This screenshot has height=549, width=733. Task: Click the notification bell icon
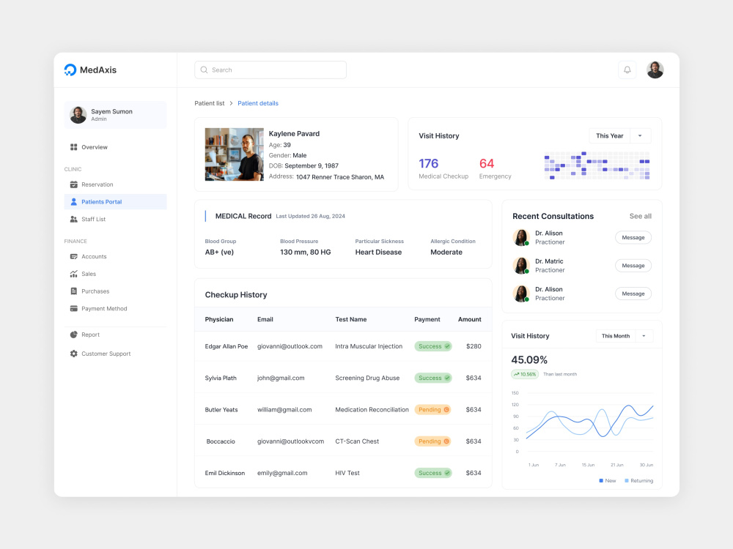pos(627,70)
